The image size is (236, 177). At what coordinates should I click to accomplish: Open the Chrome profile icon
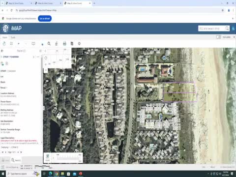tap(229, 10)
